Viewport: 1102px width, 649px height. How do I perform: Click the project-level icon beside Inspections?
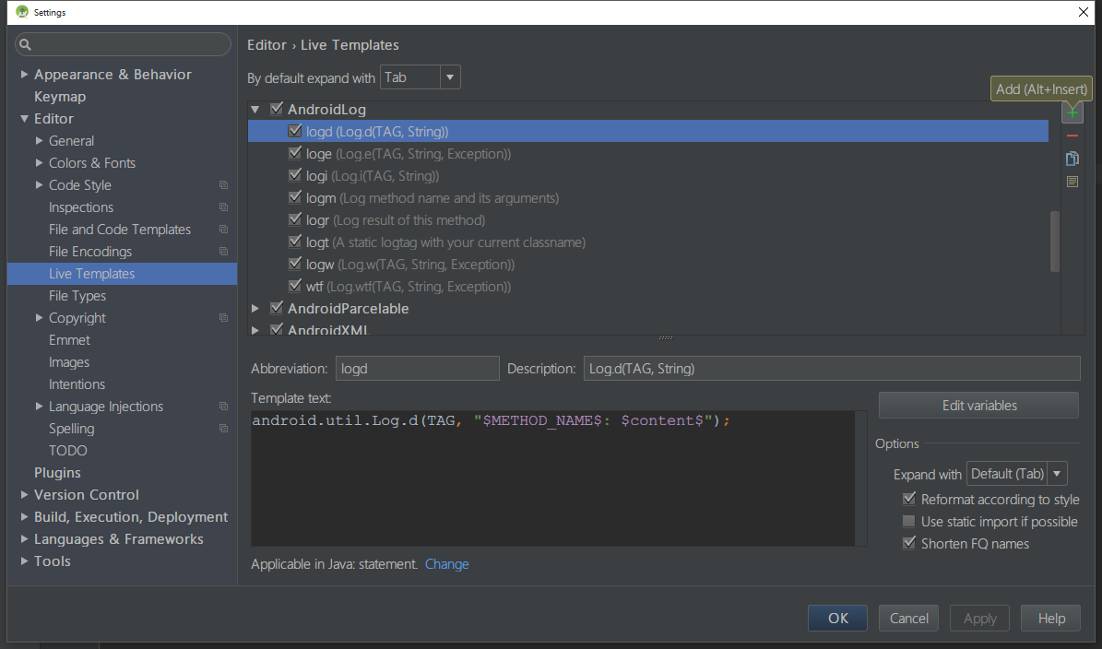click(223, 207)
